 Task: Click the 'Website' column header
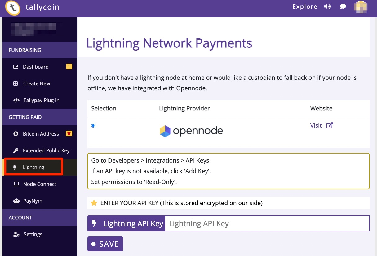(x=321, y=108)
